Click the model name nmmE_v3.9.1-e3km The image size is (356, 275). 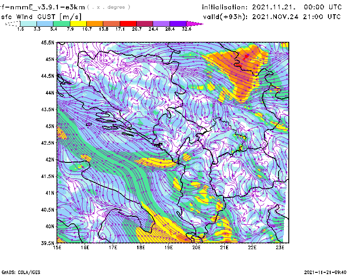pos(48,7)
